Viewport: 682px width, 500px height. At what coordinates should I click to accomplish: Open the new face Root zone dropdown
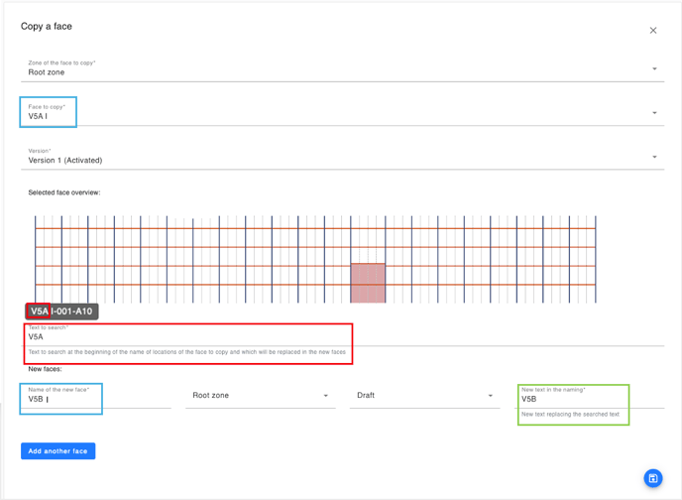tap(260, 396)
